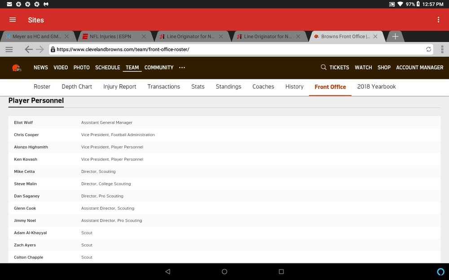449x280 pixels.
Task: Open the red header overflow menu
Action: coord(438,20)
